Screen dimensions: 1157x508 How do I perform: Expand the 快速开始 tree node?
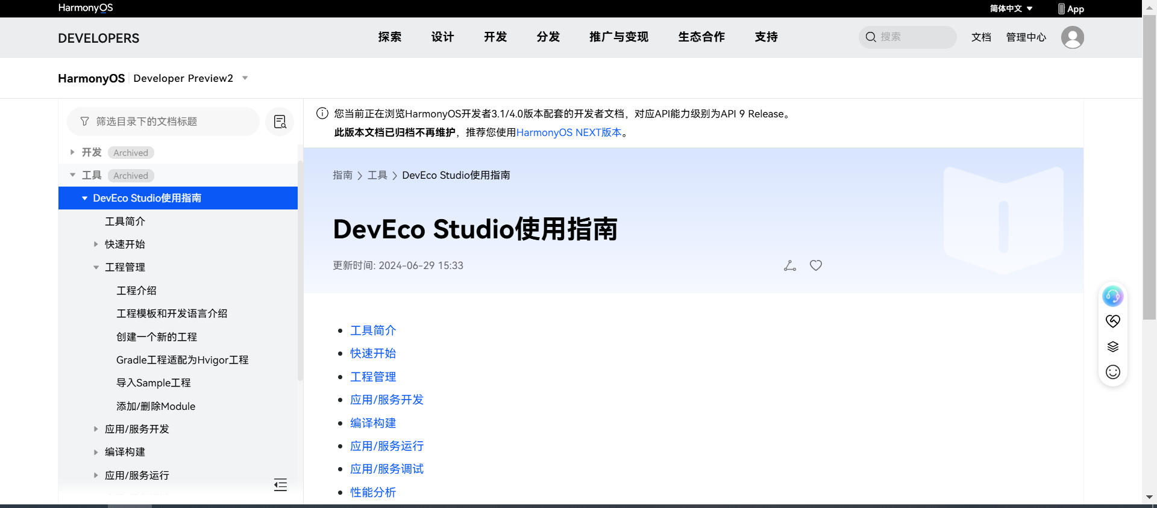tap(96, 244)
